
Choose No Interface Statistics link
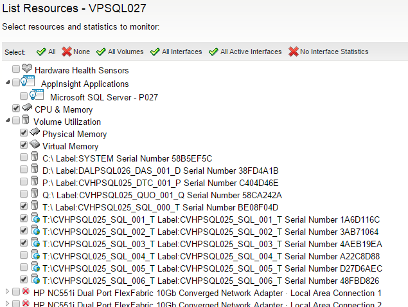click(x=334, y=51)
